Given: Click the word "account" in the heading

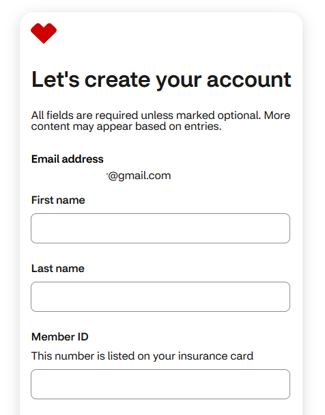Looking at the screenshot, I should tap(249, 80).
